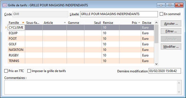The width and height of the screenshot is (186, 98).
Task: Click the table's vertical scrollbar thumb
Action: (x=157, y=34)
